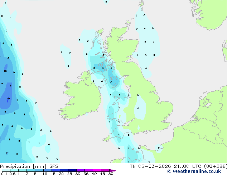Select the 5–10 mm legend color box
This screenshot has width=227, height=175.
pyautogui.click(x=39, y=170)
